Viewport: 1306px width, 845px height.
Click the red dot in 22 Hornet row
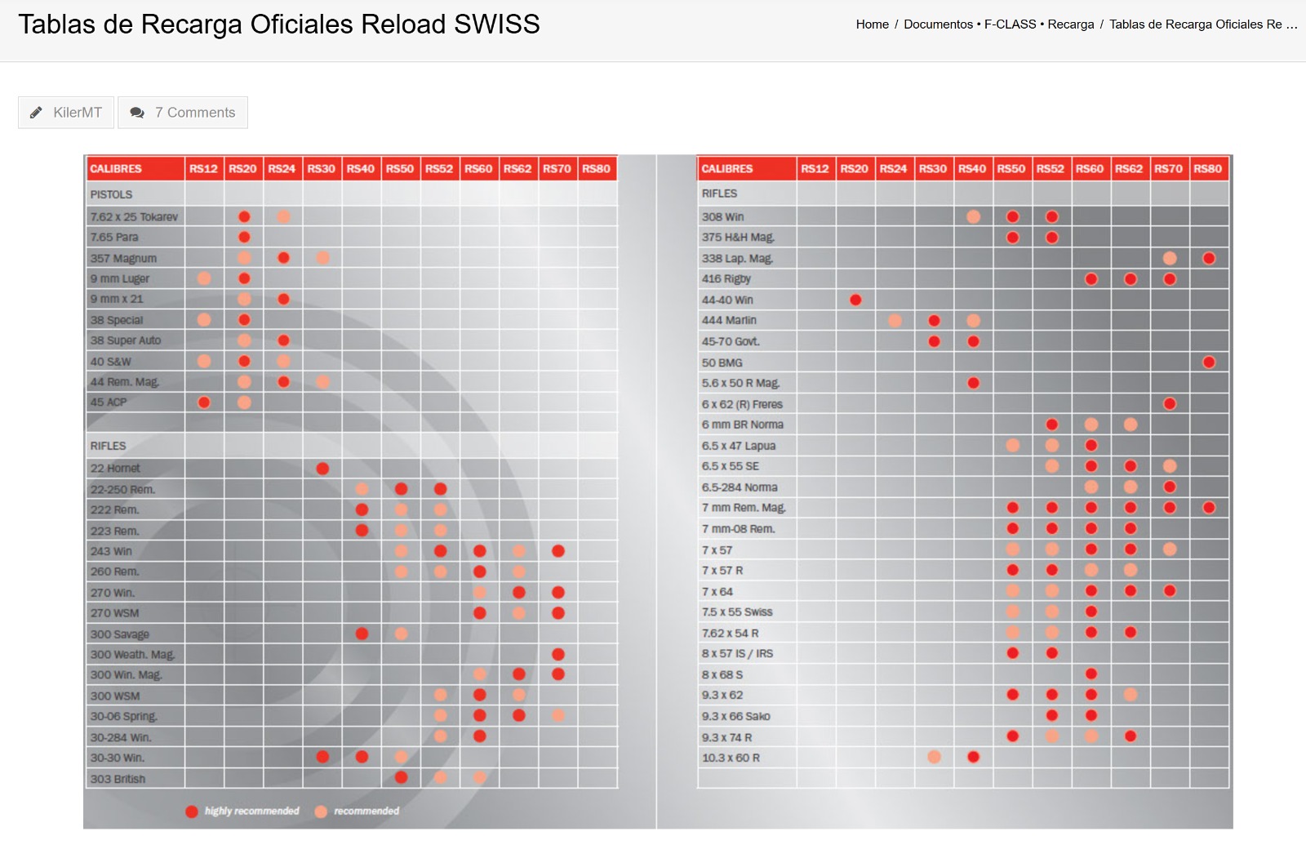322,469
